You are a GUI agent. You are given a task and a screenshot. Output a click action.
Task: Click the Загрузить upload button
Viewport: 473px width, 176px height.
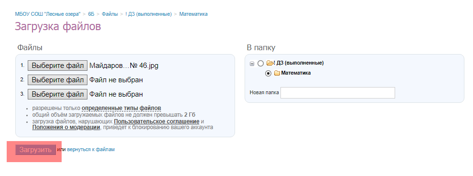(36, 150)
